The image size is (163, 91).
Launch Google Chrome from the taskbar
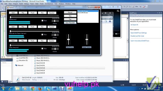tap(33, 89)
